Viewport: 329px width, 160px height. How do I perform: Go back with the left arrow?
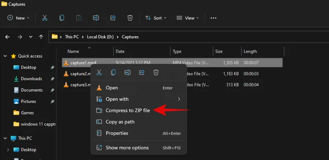point(7,37)
